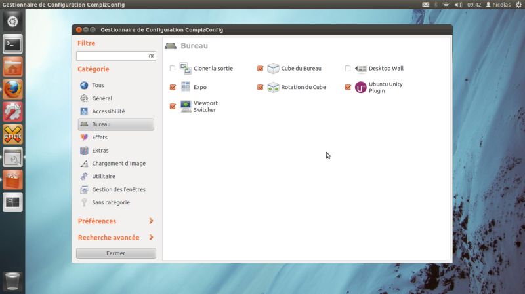Click the Bureau header icon in main pane

(x=171, y=46)
